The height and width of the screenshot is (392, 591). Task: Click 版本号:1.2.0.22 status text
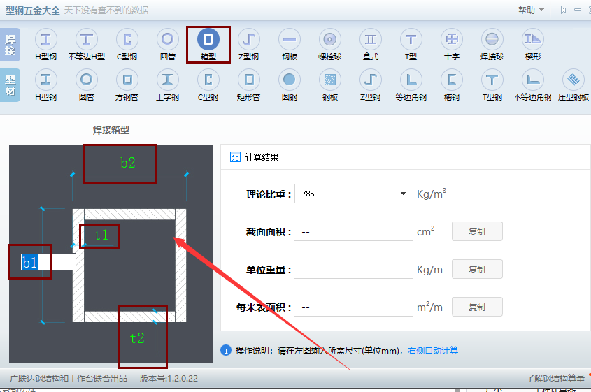point(169,379)
